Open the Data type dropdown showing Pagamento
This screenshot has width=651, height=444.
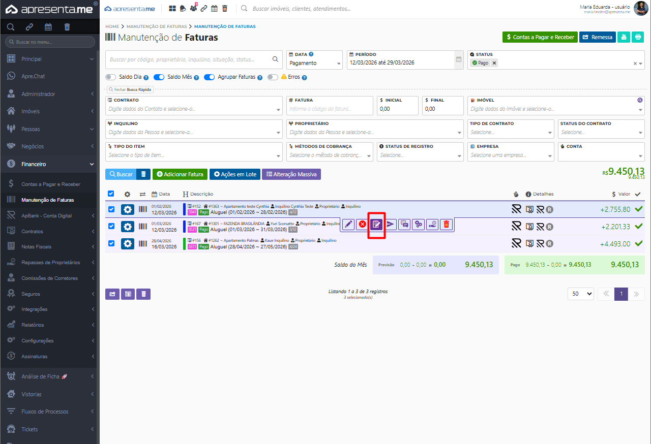[315, 64]
